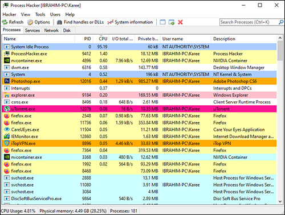Open System information graph window
This screenshot has width=285, height=215.
pyautogui.click(x=130, y=22)
